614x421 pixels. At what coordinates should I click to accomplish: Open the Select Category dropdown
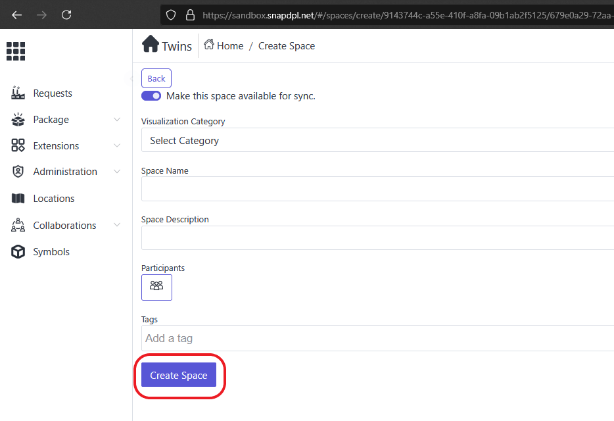click(377, 140)
